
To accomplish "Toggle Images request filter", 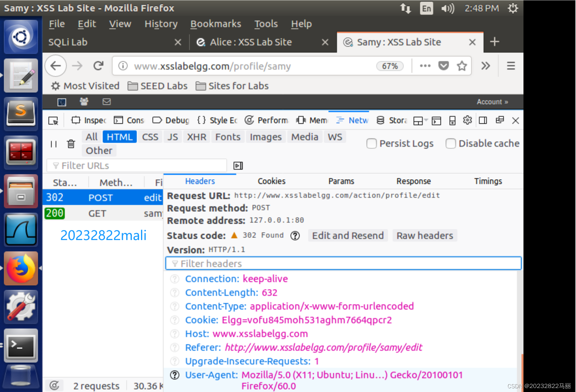I will (265, 137).
